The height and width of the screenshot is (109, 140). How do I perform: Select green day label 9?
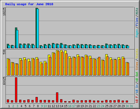tap(42, 106)
